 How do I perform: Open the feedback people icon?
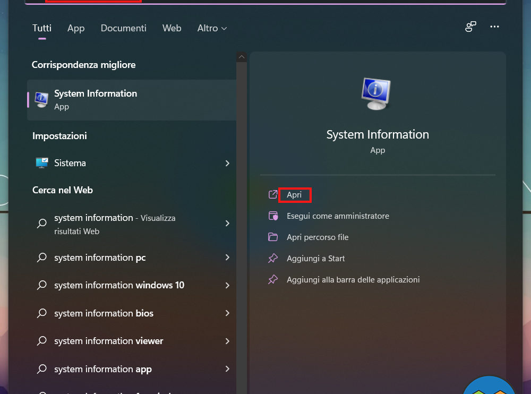coord(470,27)
